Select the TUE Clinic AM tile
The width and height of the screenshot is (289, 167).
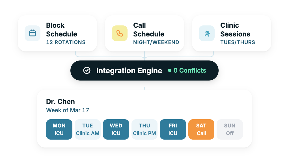(88, 129)
